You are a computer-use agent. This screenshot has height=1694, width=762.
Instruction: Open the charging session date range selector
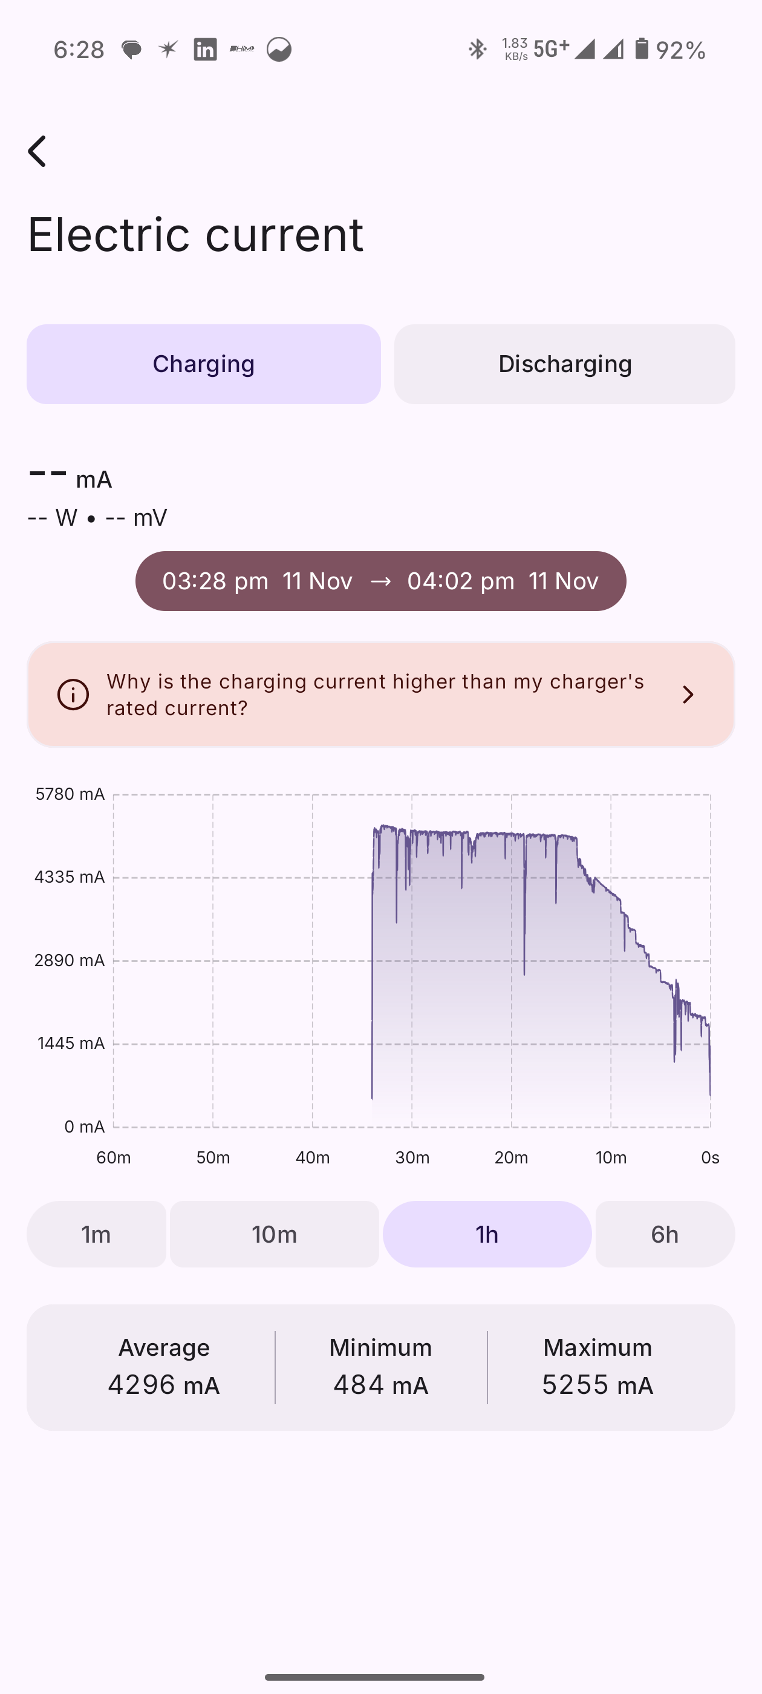(x=380, y=581)
